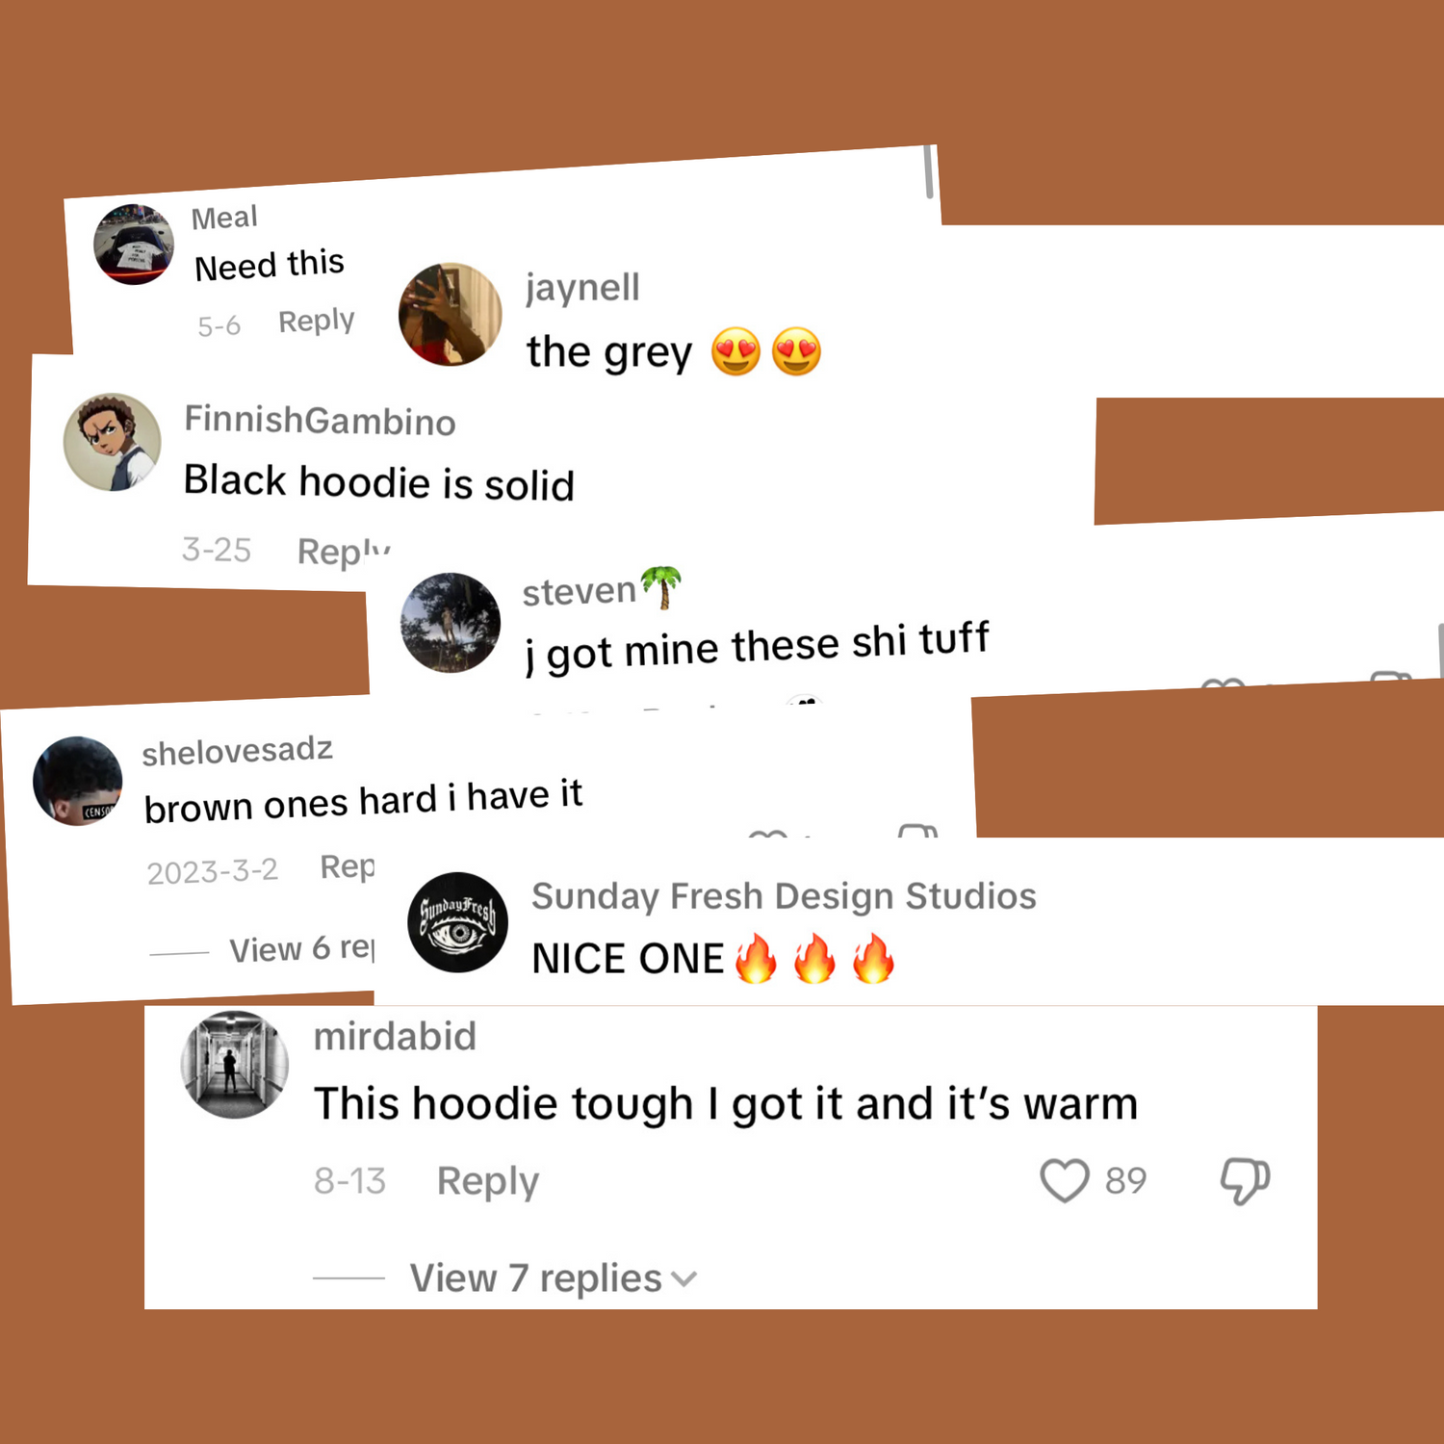1444x1444 pixels.
Task: Open shelovesadz's profile avatar
Action: click(x=77, y=782)
